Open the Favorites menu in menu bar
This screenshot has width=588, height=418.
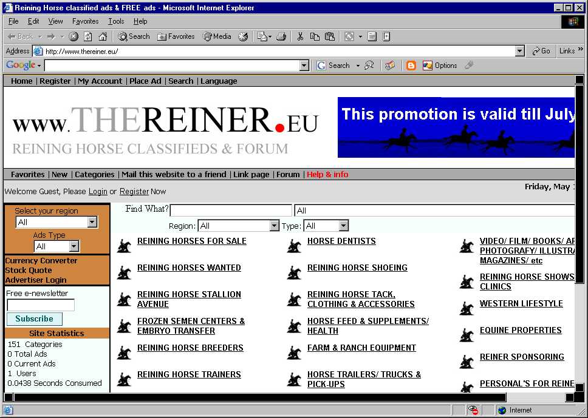[x=86, y=21]
